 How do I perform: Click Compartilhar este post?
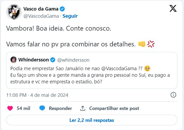tap(114, 108)
